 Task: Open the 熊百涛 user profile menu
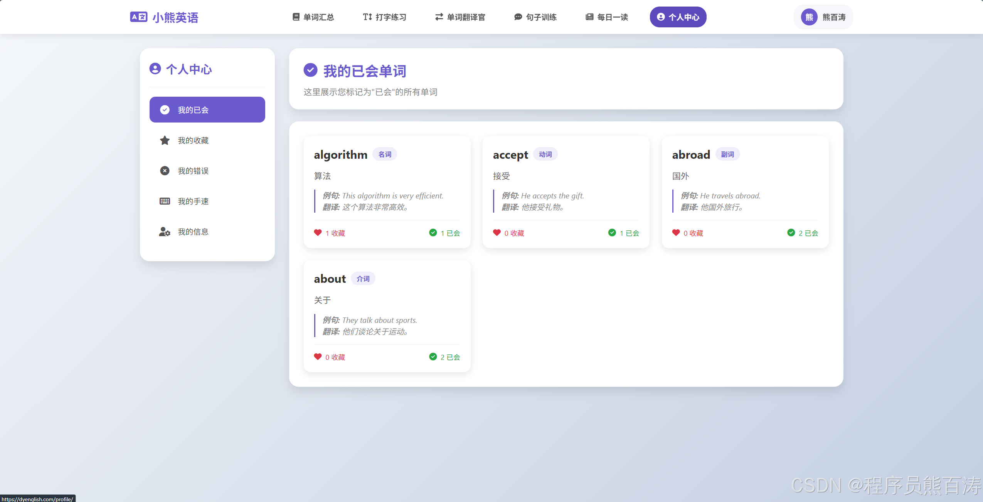(823, 17)
